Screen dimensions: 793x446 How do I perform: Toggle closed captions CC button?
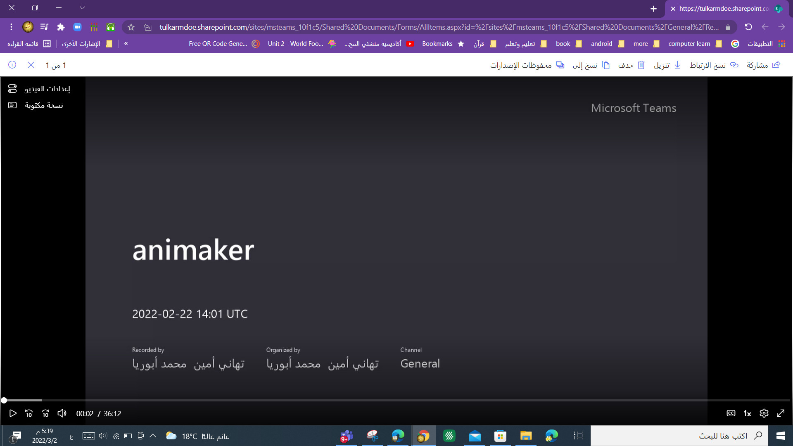pos(731,413)
